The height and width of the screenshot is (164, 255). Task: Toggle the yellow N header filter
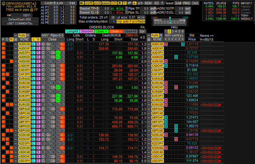point(11,39)
